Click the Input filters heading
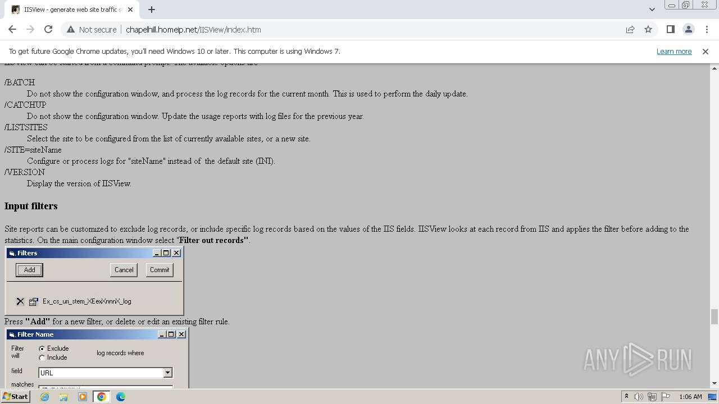This screenshot has width=719, height=404. click(x=31, y=206)
